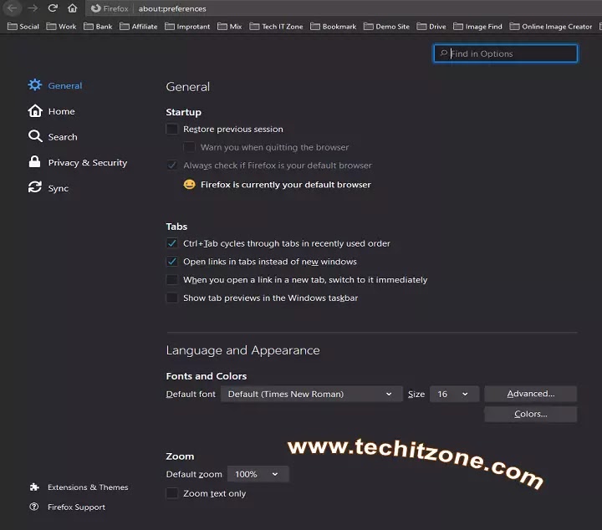
Task: Open Privacy & Security preferences
Action: coord(88,163)
